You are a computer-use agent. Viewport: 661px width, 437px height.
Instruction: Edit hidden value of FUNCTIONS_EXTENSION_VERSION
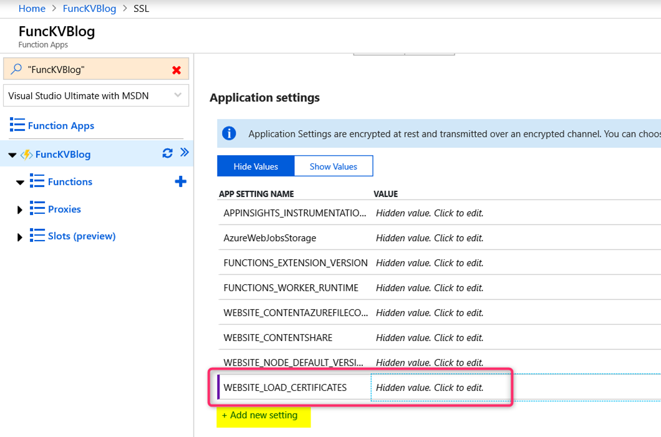pyautogui.click(x=430, y=262)
